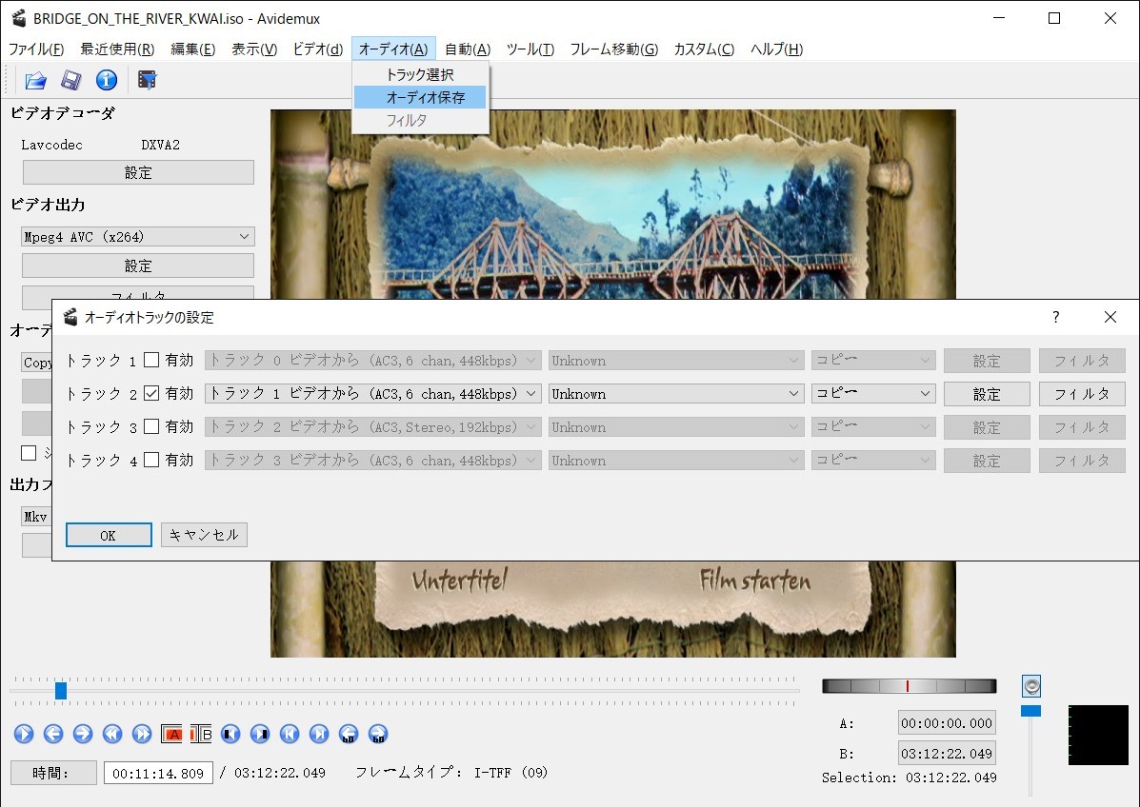Click the jog shuttle wheel control

point(909,686)
